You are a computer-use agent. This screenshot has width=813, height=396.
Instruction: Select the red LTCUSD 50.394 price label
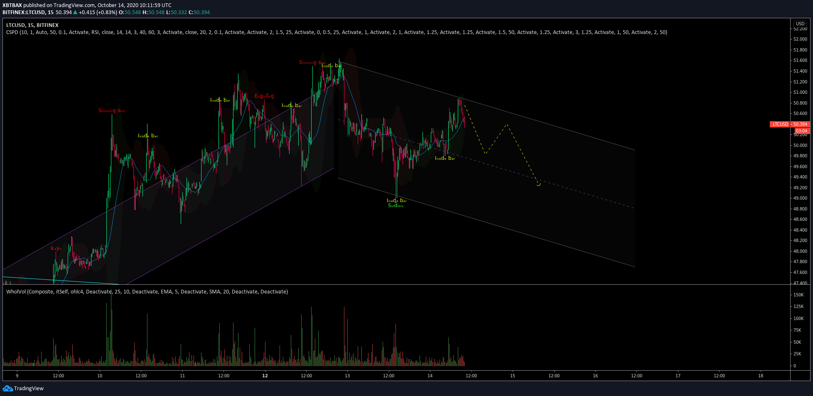(x=789, y=124)
